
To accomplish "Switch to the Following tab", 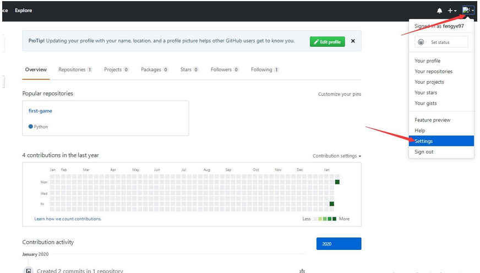I will [265, 70].
